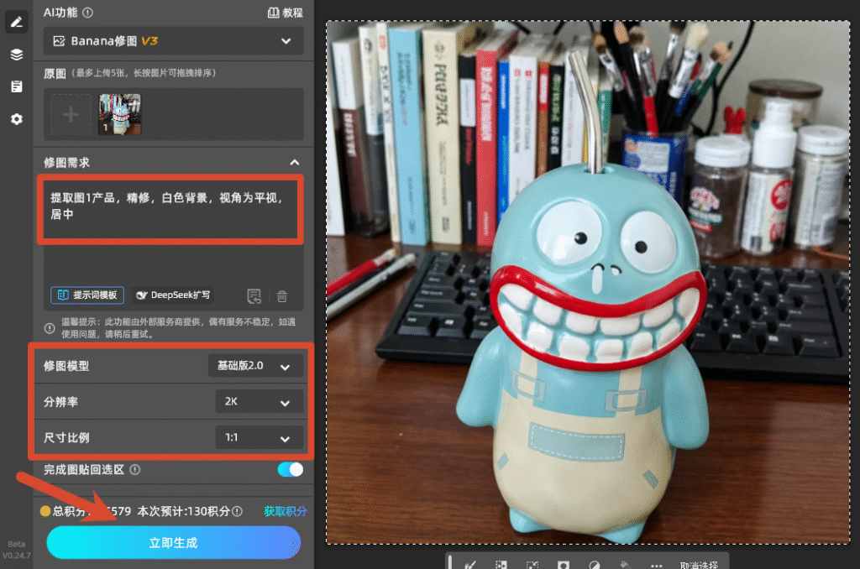Image resolution: width=860 pixels, height=569 pixels.
Task: Open the 尺寸比例 1:1 dropdown
Action: 260,437
